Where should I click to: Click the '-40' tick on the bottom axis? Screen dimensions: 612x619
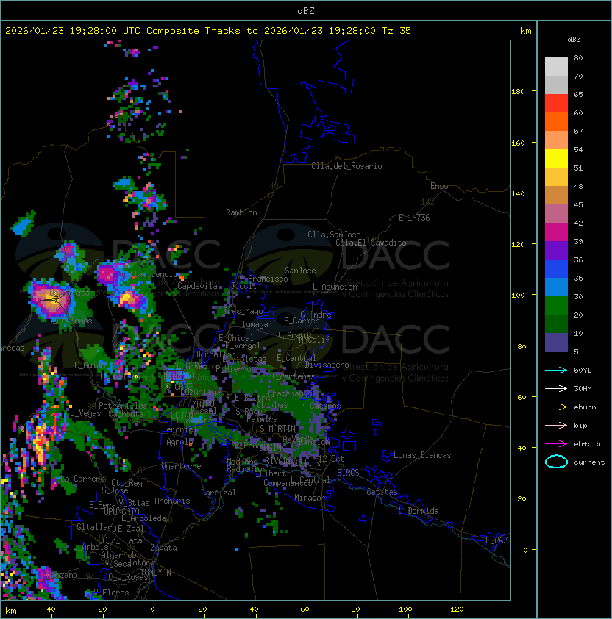tap(49, 609)
